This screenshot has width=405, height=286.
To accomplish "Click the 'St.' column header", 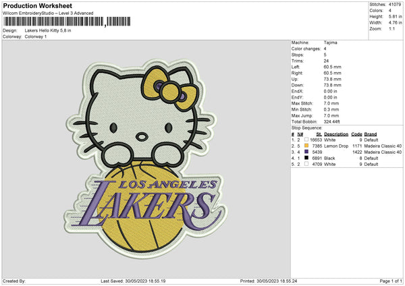I will click(319, 134).
